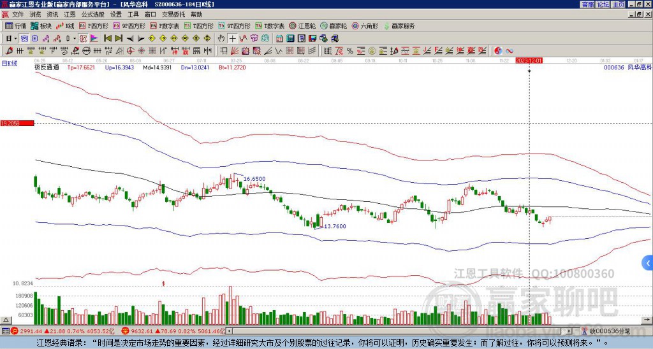Jump to first bar green arrow icon
This screenshot has height=349, width=653.
tap(107, 39)
